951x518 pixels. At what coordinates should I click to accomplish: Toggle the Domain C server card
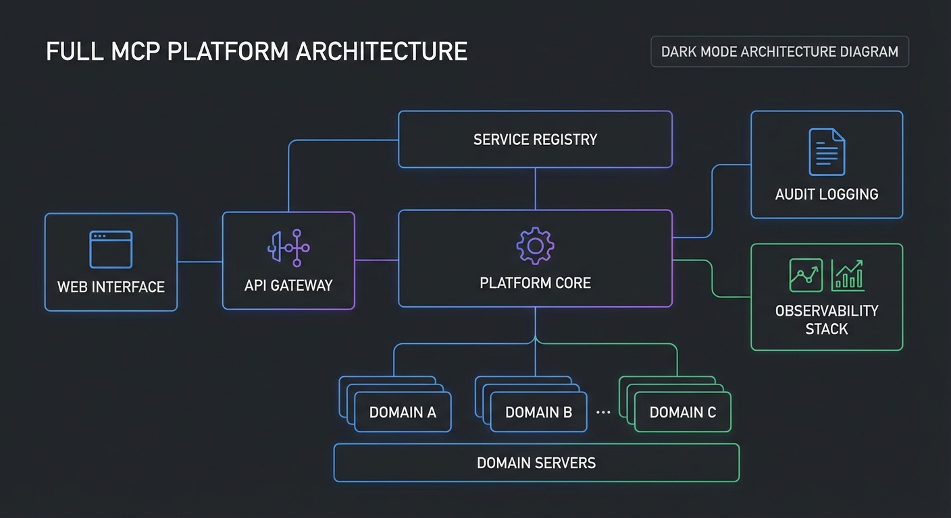pyautogui.click(x=682, y=412)
